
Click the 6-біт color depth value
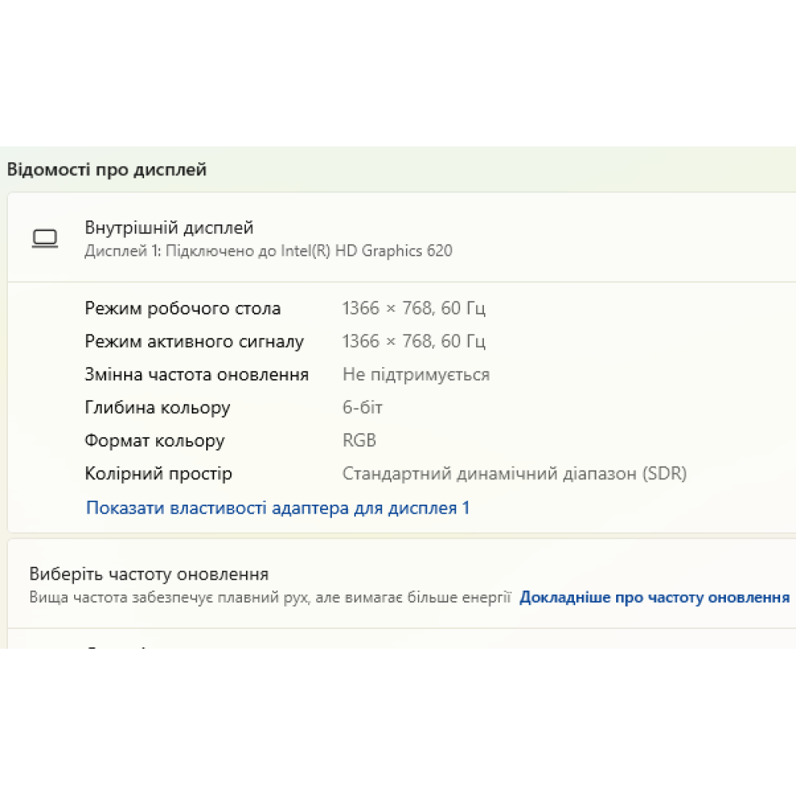[x=362, y=408]
